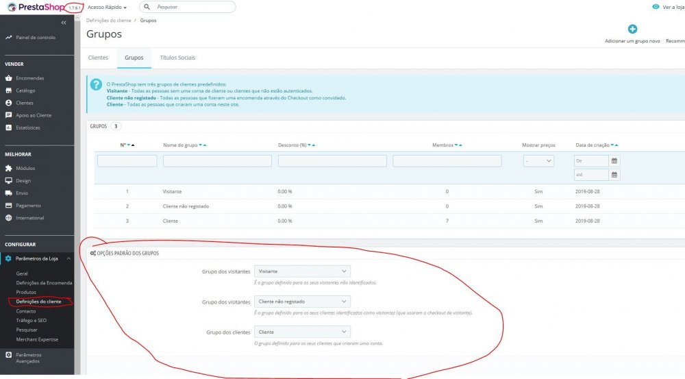
Task: Click the PrestaShop logo
Action: coord(36,7)
